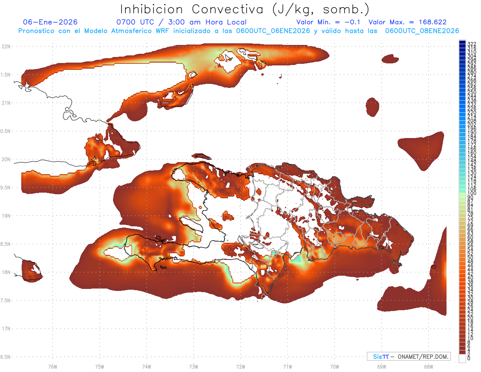Click the "20N" latitude label
481x372 pixels.
pos(6,159)
